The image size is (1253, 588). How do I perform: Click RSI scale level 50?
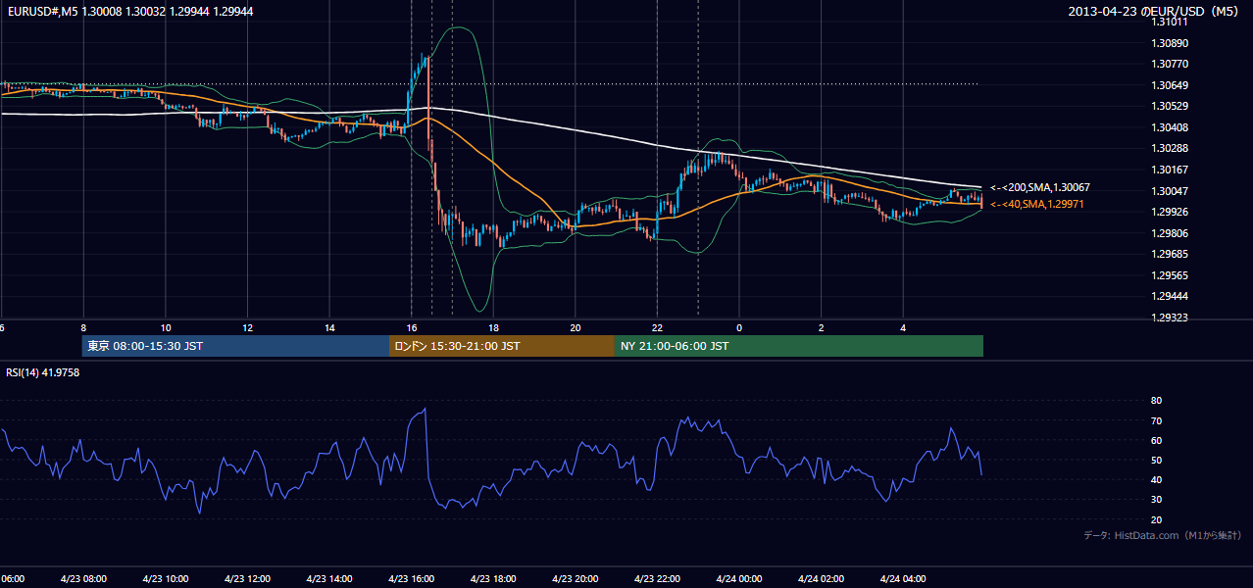click(x=1157, y=460)
